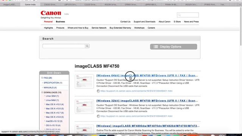Filter by SPECIFICATION (1)
The image size is (242, 136).
click(x=53, y=83)
